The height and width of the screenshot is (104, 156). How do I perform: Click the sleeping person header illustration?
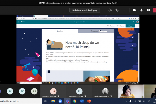point(54,44)
